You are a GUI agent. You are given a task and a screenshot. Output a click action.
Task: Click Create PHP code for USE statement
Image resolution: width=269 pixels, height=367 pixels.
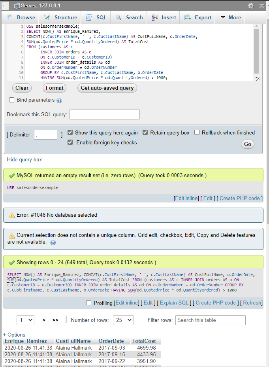[x=239, y=199]
